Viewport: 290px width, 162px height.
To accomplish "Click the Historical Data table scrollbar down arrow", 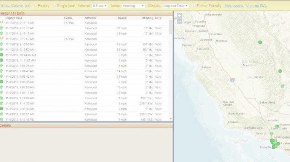I will 170,119.
